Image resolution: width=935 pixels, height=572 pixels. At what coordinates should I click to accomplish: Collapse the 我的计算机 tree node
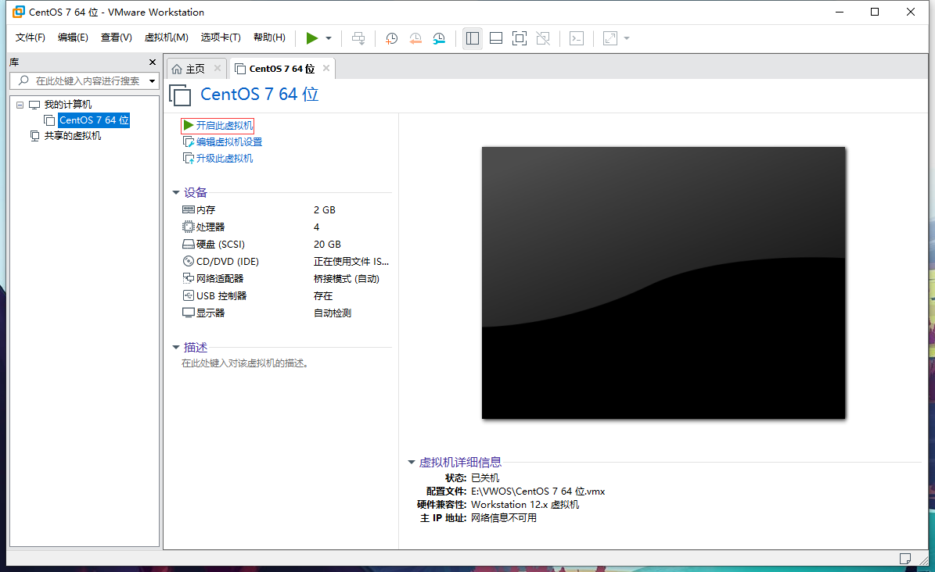[x=20, y=105]
